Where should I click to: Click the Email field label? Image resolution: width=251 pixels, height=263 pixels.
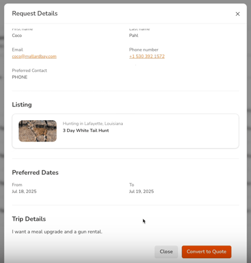point(18,50)
